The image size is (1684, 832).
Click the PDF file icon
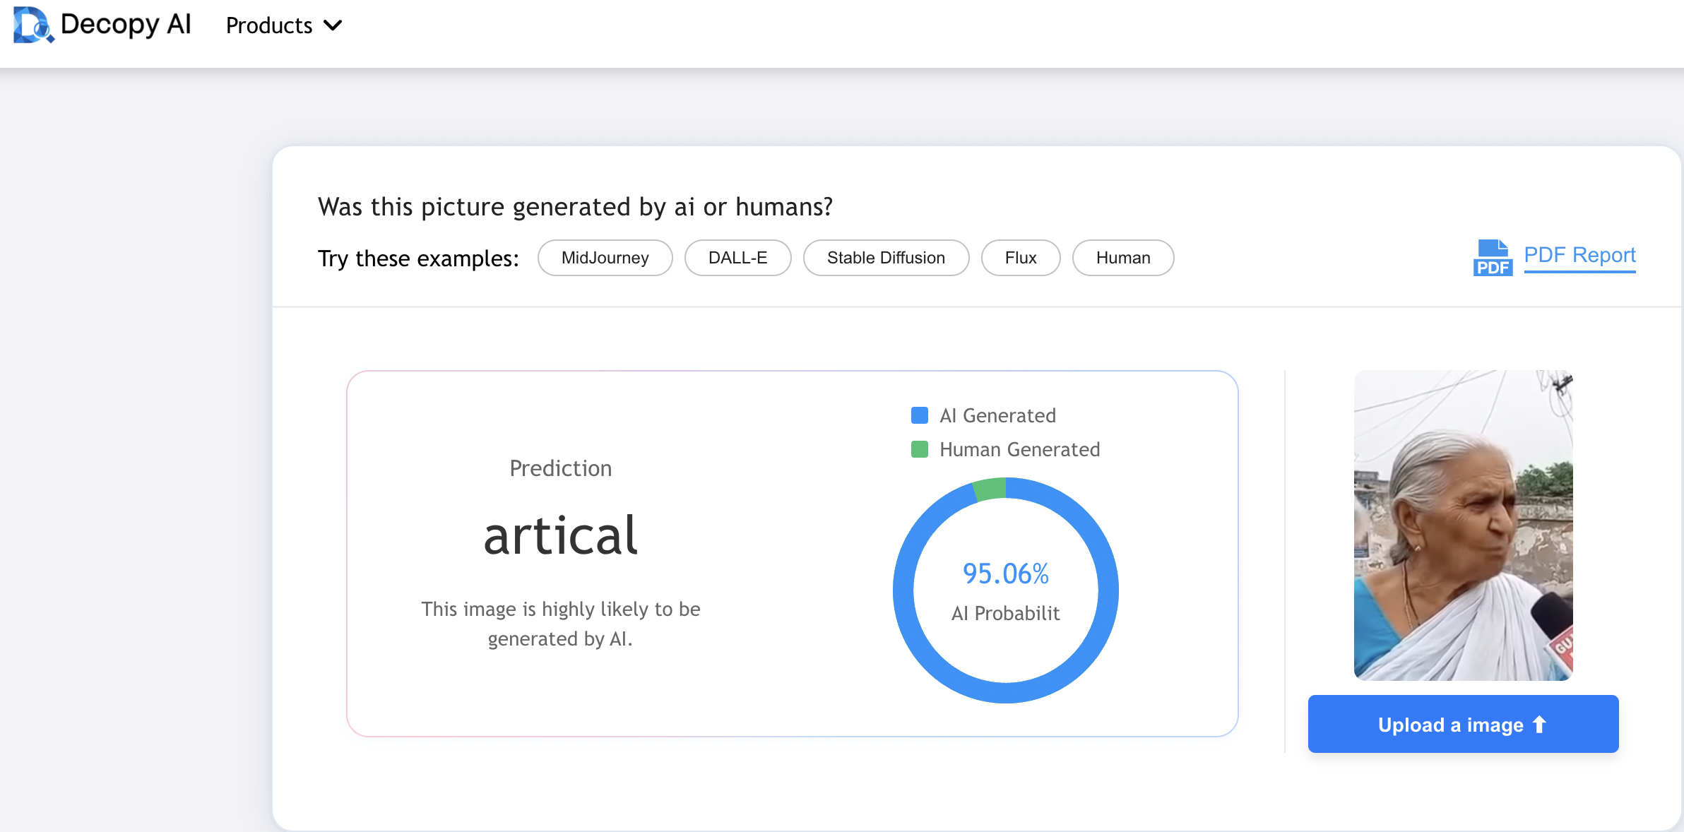point(1492,258)
